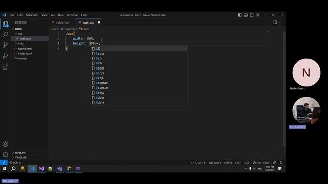The width and height of the screenshot is (328, 184).
Task: Open the Run and Debug view
Action: pos(6,56)
